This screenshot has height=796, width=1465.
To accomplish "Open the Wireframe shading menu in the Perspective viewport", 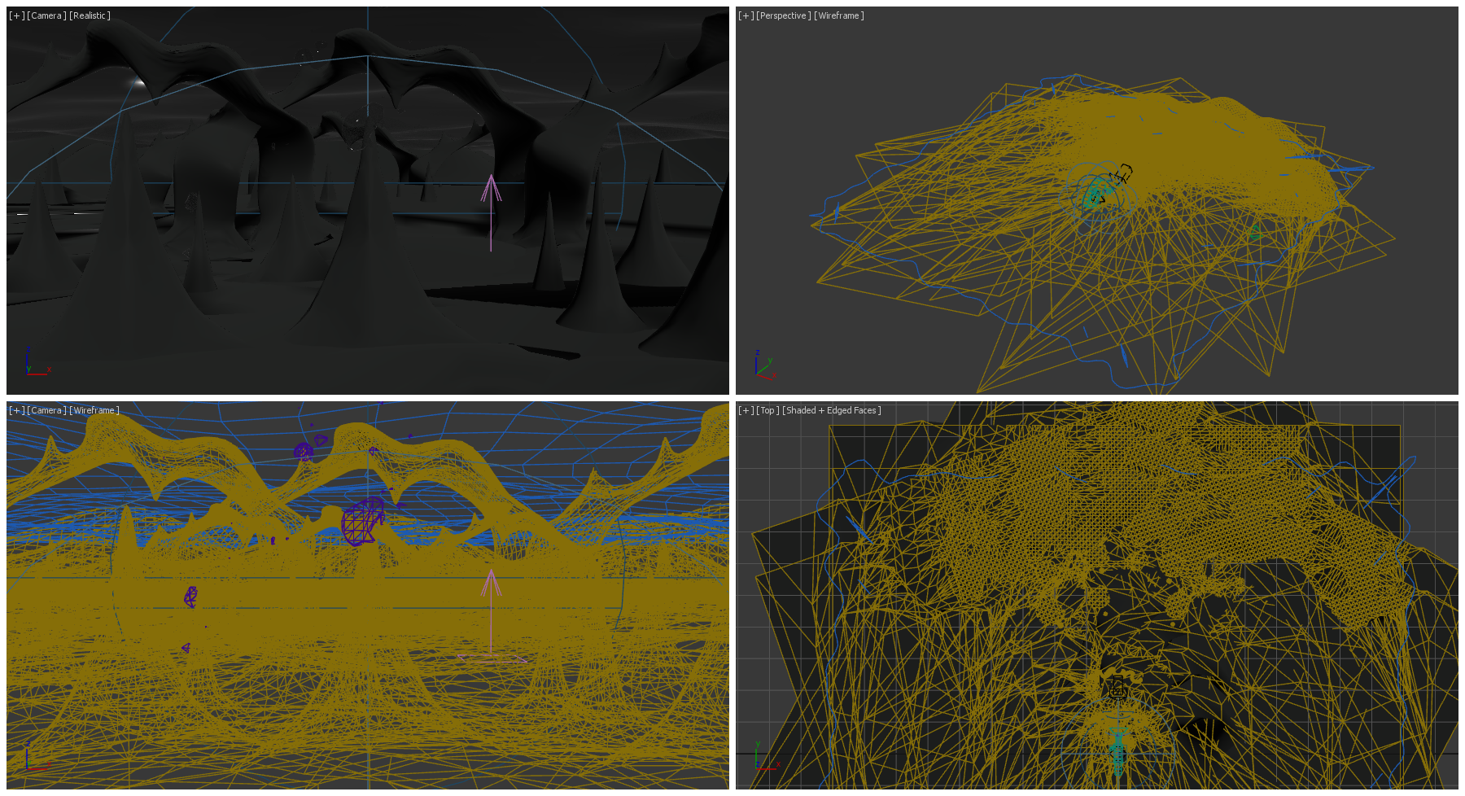I will click(838, 15).
